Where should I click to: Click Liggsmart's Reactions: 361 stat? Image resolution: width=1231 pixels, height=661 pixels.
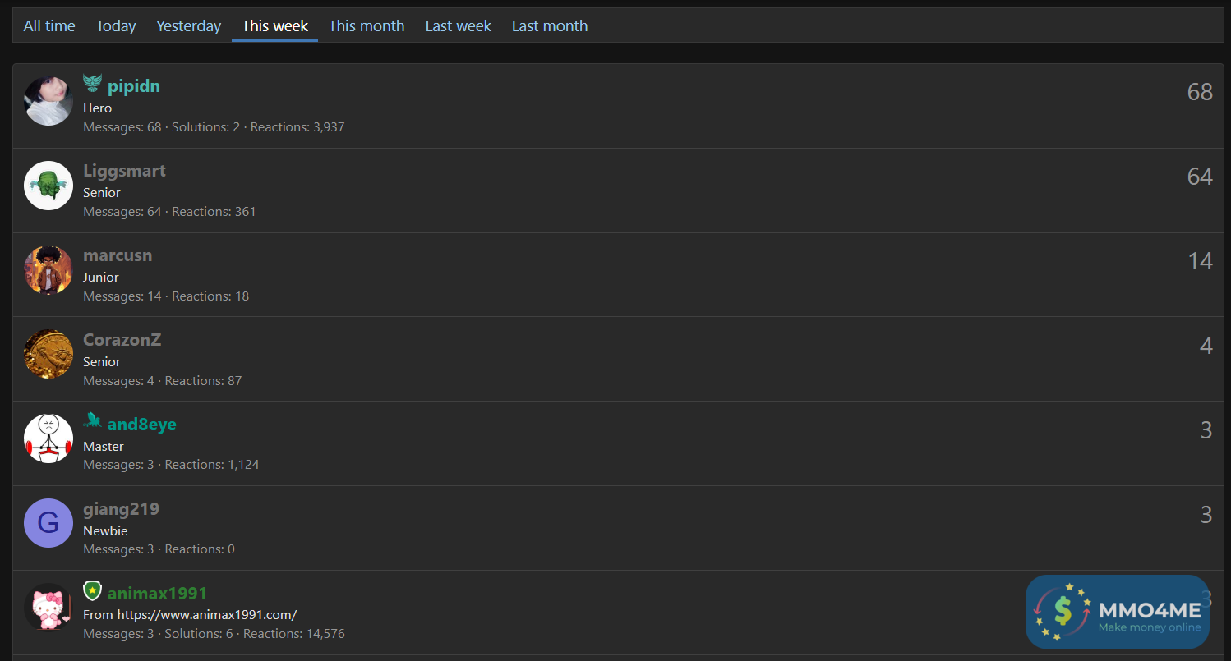214,212
